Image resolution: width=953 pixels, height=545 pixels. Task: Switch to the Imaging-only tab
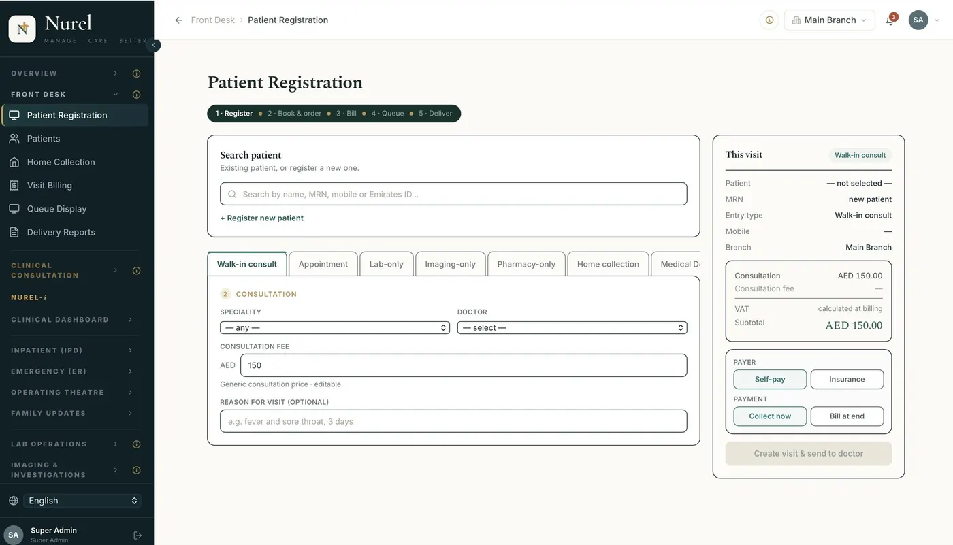point(450,264)
